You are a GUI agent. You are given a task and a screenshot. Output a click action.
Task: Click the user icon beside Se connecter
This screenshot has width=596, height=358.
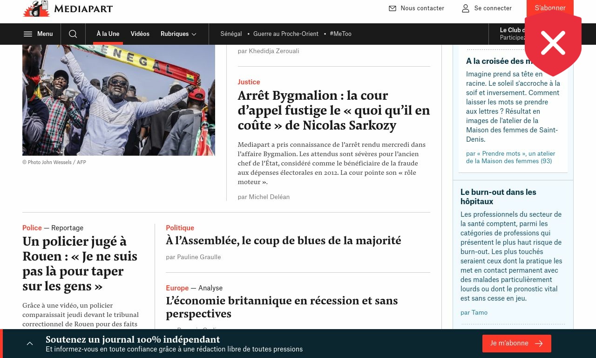[466, 8]
